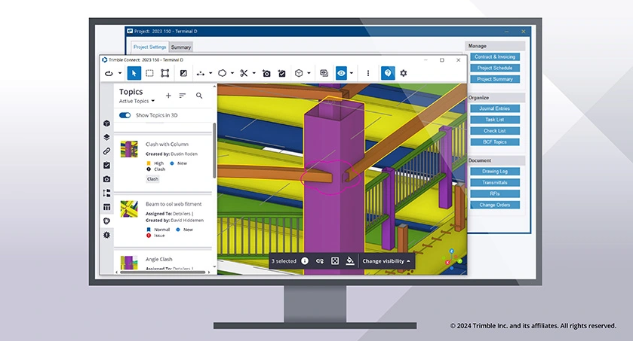Image resolution: width=633 pixels, height=341 pixels.
Task: Open the Layers sidebar panel
Action: pos(106,137)
